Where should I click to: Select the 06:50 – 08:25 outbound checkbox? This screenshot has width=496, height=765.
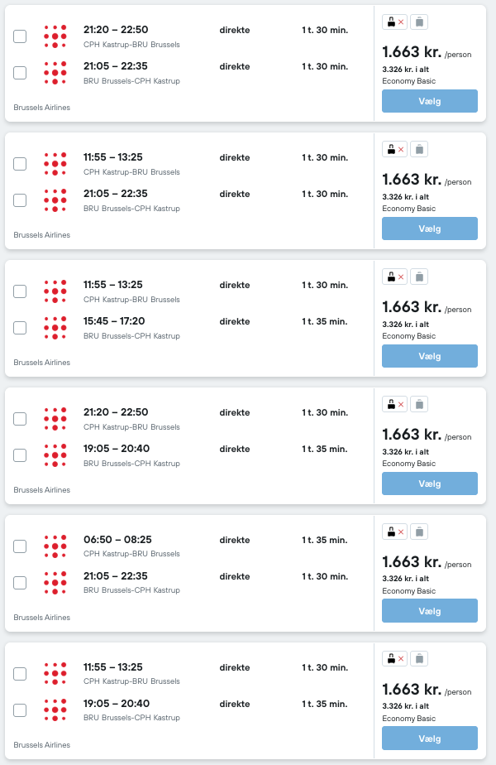(x=20, y=546)
